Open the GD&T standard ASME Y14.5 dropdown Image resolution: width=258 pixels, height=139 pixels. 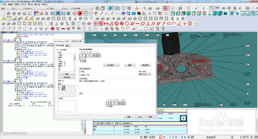pos(145,74)
